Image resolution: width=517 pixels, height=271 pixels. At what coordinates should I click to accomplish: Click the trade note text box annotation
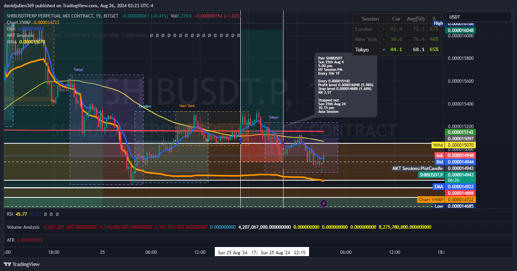tap(346, 84)
